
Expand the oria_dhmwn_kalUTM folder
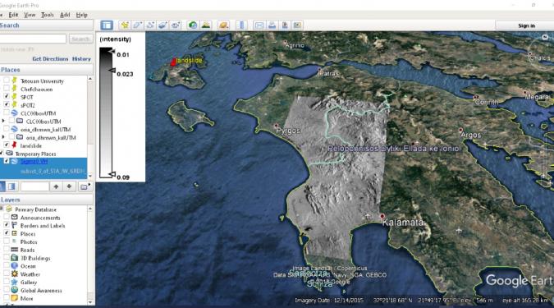click(3, 137)
